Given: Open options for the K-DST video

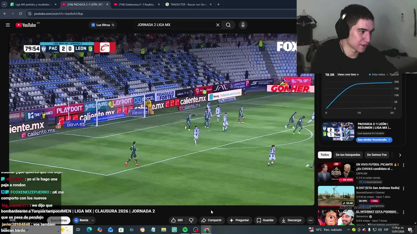Looking at the screenshot, I should 403,188.
